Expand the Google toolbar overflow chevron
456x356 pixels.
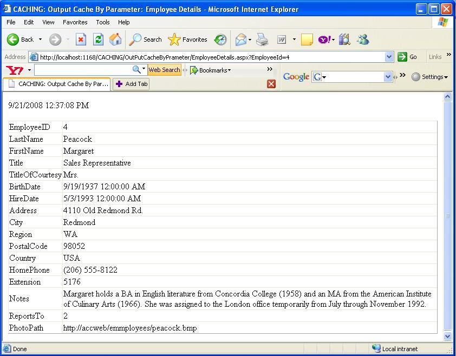(x=402, y=75)
